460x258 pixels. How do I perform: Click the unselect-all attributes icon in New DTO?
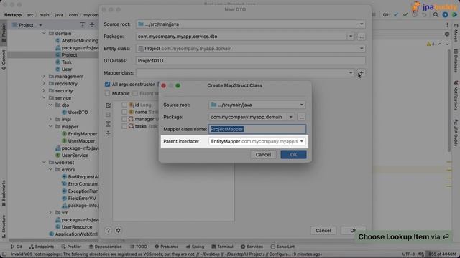(x=109, y=115)
